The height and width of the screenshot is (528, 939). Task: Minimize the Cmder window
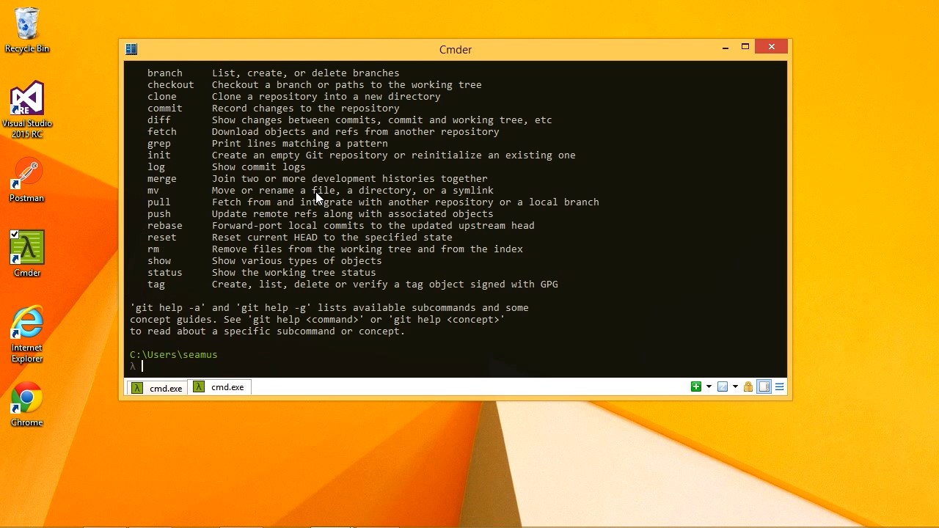click(x=726, y=47)
